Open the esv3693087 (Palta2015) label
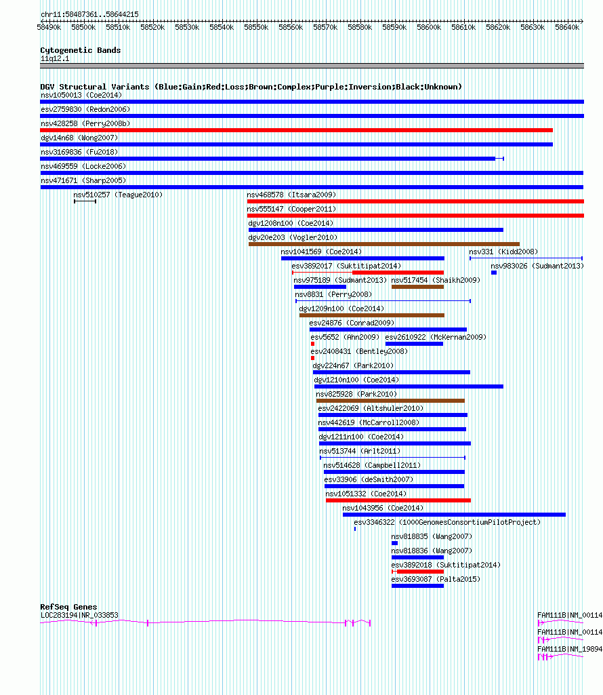This screenshot has width=603, height=695. click(x=436, y=579)
